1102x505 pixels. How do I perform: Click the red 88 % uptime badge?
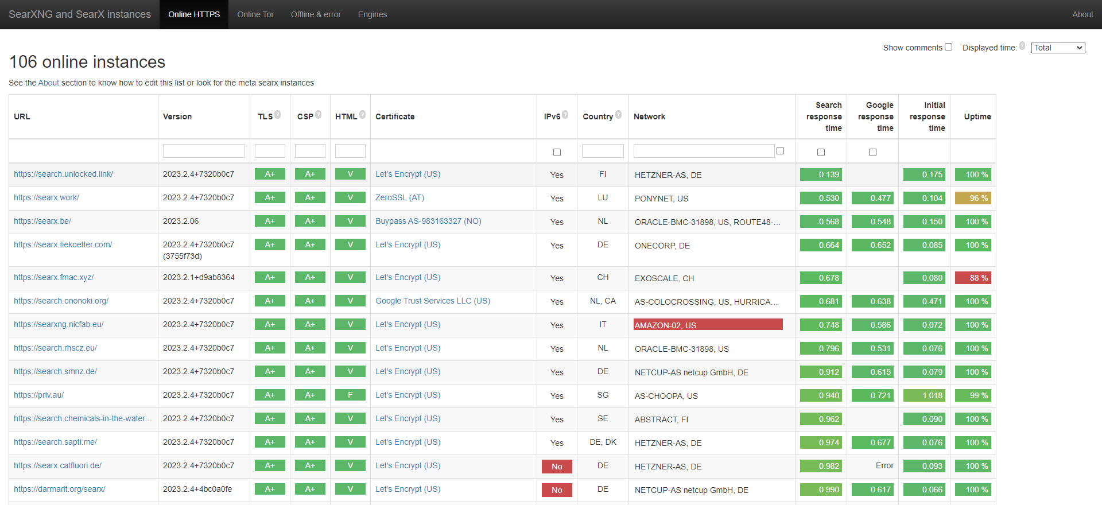coord(973,278)
